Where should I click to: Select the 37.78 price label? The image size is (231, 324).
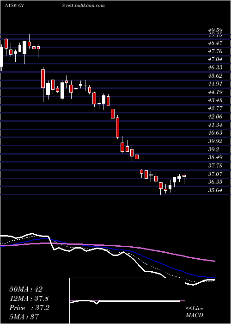pyautogui.click(x=215, y=166)
